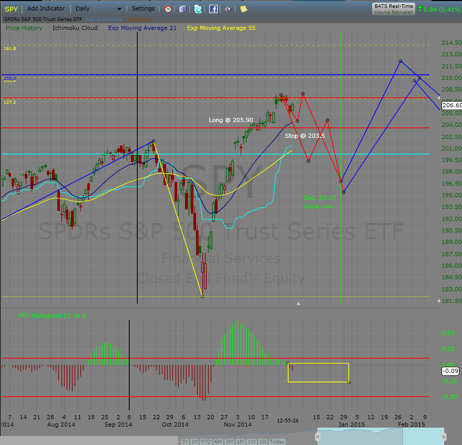462x445 pixels.
Task: Select Exp Moving Average 21 label
Action: tap(142, 28)
